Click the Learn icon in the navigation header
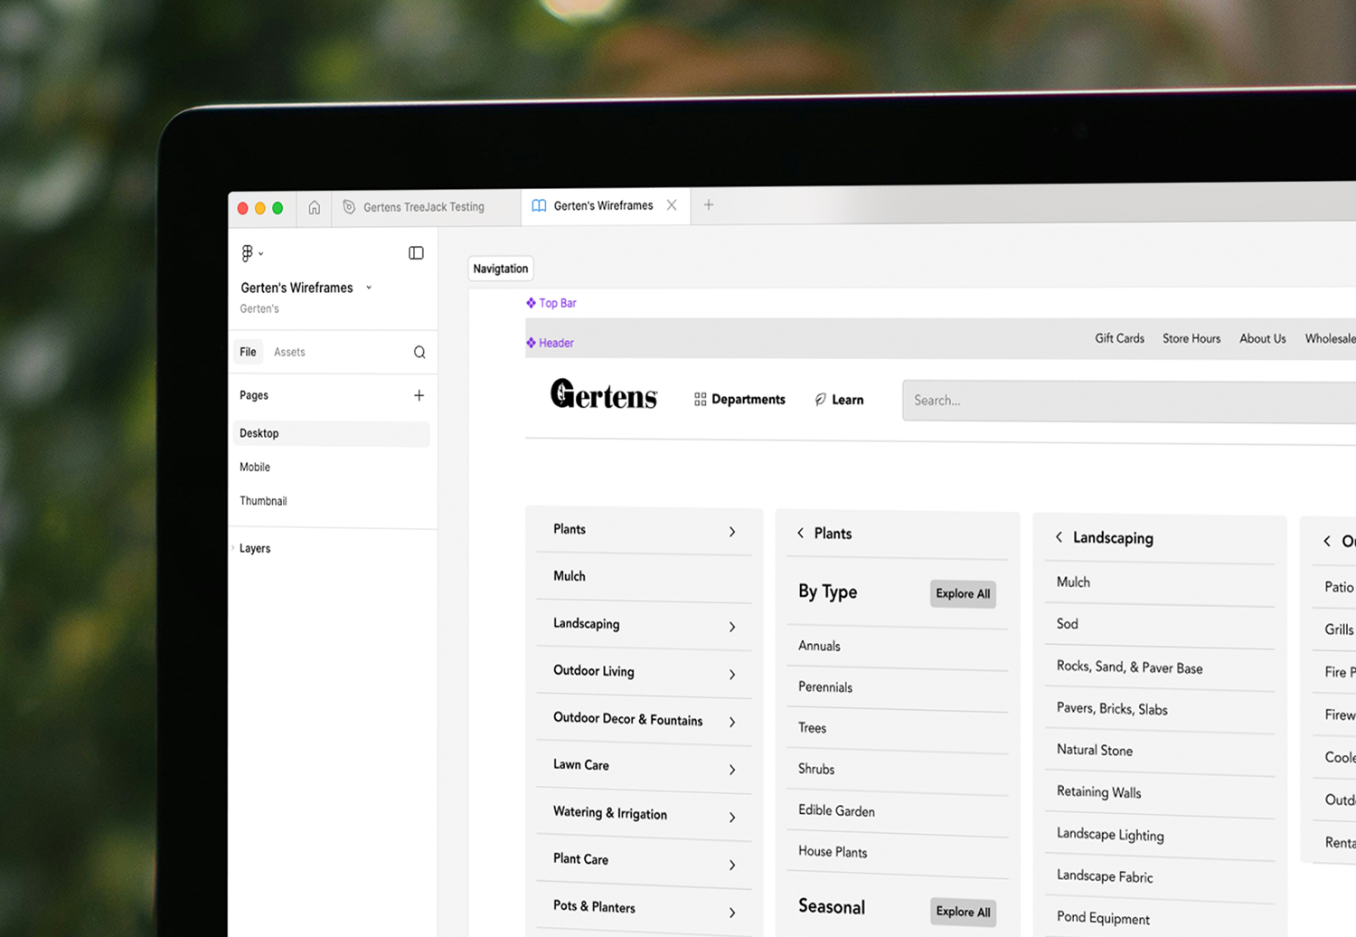This screenshot has width=1356, height=937. point(819,399)
